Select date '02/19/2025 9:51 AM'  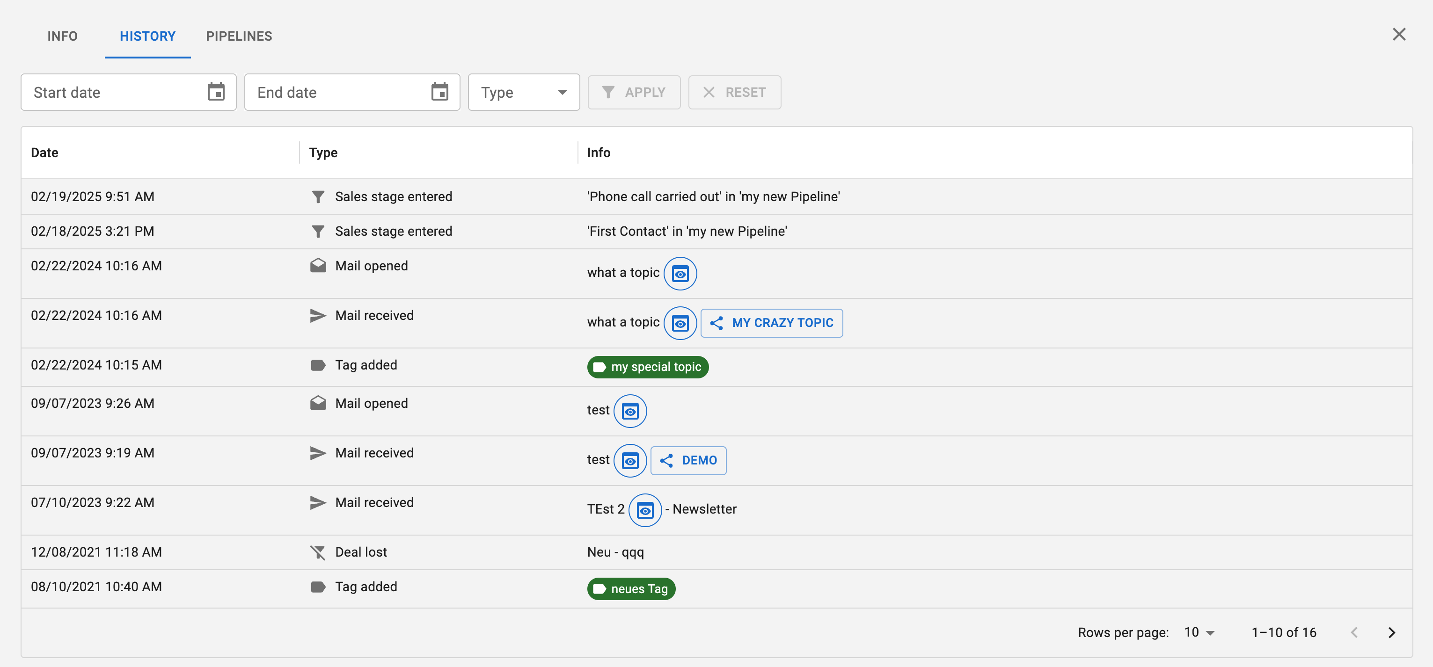[92, 197]
